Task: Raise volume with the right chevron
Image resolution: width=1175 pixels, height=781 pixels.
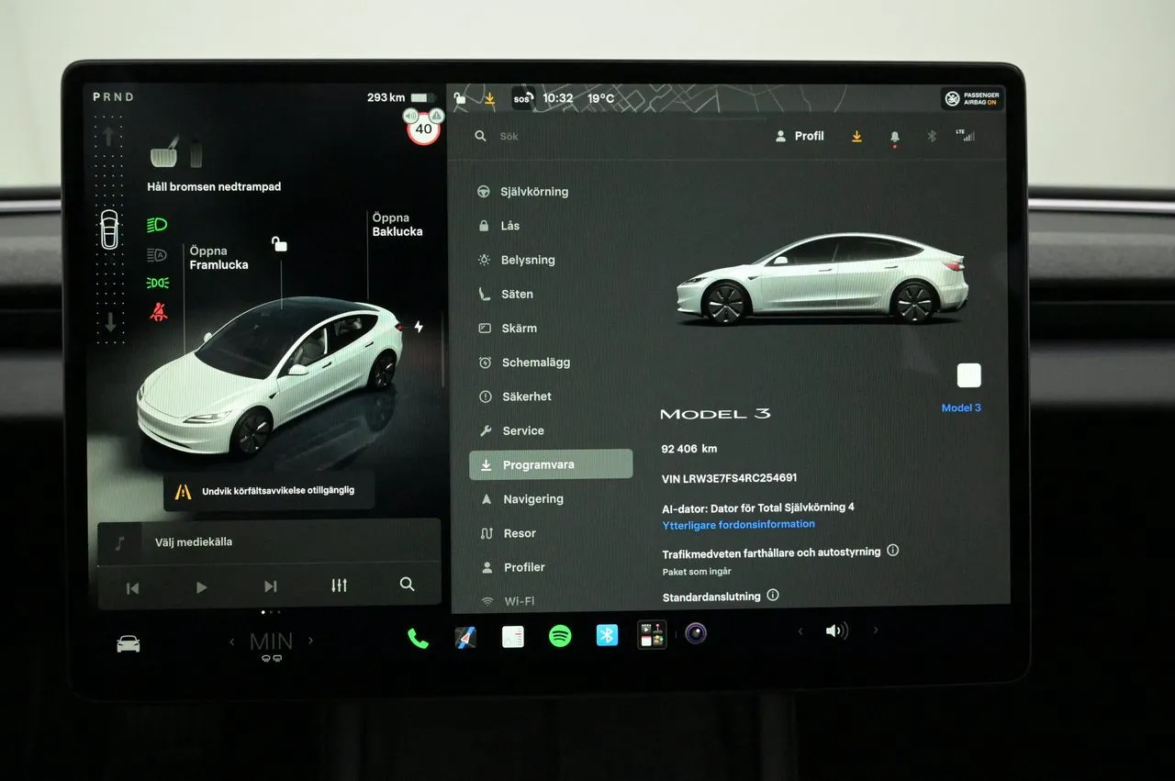Action: point(876,630)
